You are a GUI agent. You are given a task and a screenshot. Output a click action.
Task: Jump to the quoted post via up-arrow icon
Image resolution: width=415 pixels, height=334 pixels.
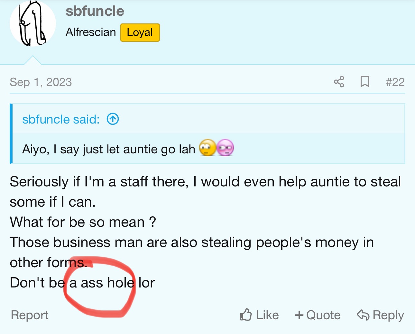click(113, 119)
